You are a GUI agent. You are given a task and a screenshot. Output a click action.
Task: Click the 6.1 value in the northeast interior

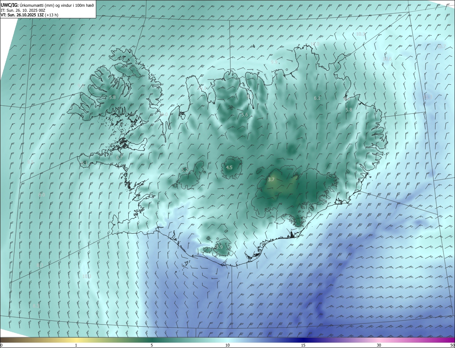click(x=317, y=98)
